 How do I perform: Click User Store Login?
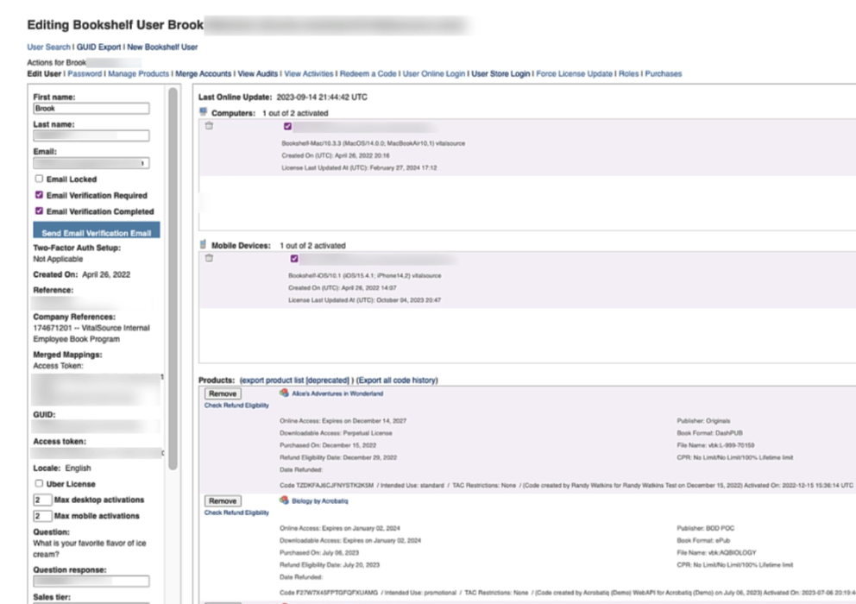500,73
